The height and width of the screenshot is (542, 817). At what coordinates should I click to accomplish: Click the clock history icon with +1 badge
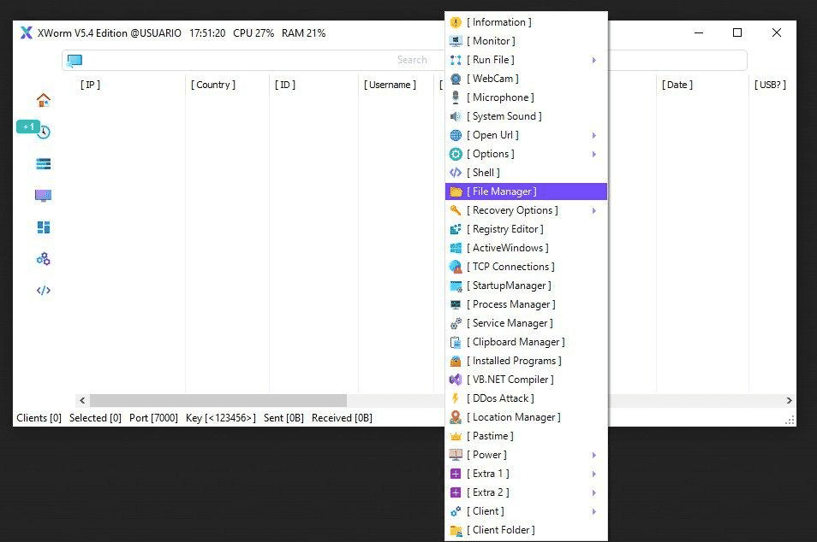[x=43, y=132]
